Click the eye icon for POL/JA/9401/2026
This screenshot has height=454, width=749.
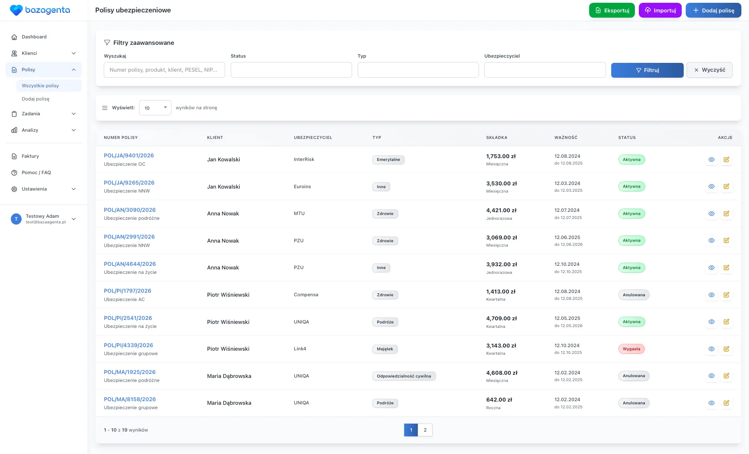pyautogui.click(x=711, y=159)
